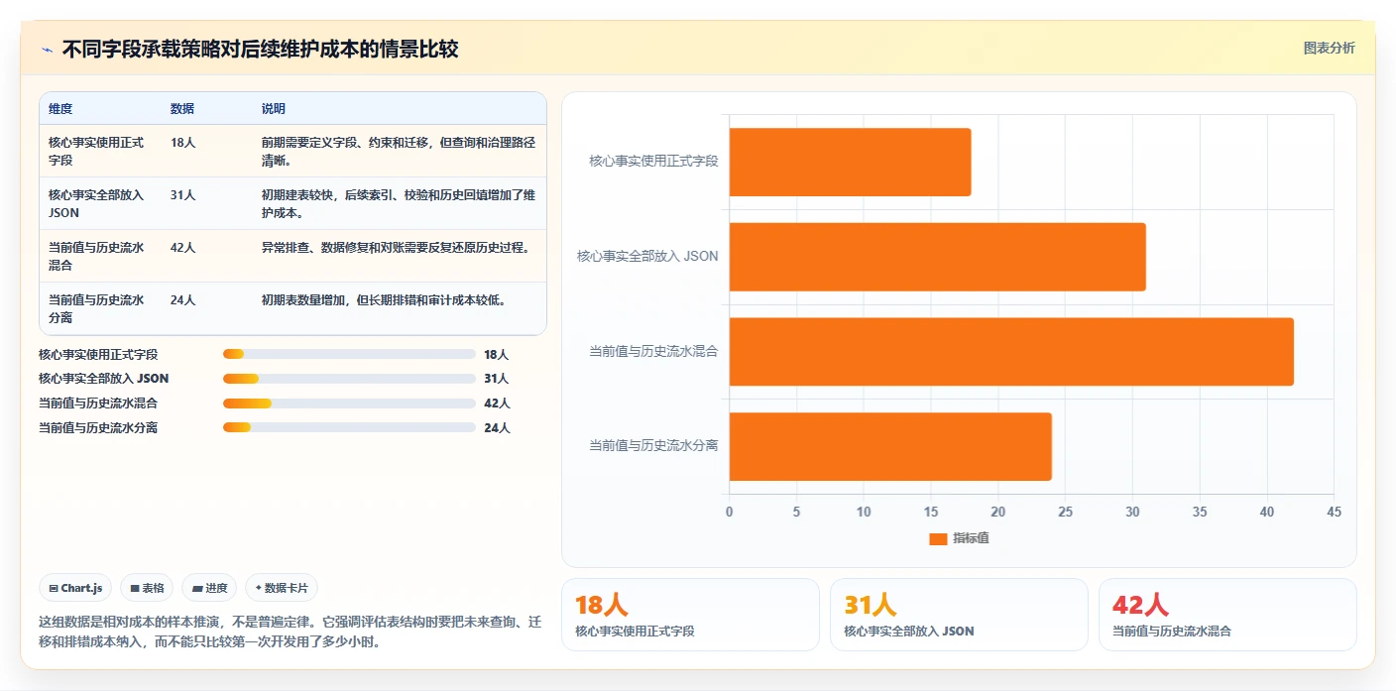The image size is (1396, 691).
Task: Click the y-axis label 核心事实全部放入 JSON
Action: click(647, 257)
